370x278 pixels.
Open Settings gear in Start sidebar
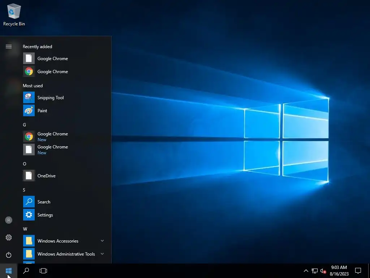point(9,237)
